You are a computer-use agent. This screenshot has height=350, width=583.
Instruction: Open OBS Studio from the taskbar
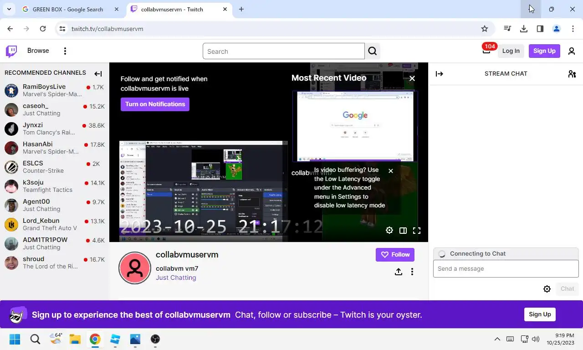tap(155, 339)
